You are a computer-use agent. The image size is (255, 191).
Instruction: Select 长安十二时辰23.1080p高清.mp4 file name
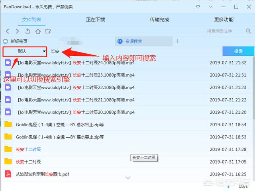tap(75, 75)
